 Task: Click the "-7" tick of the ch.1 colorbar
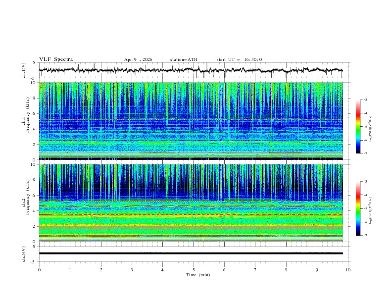tap(365, 153)
